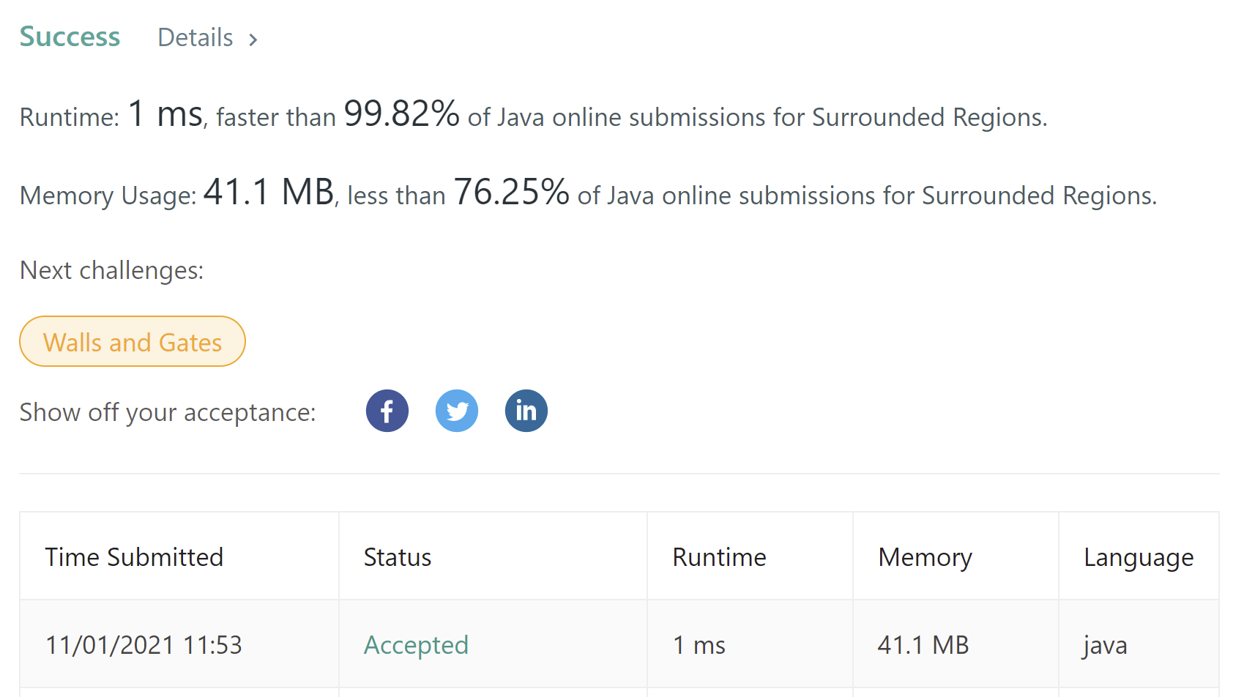Open the Details link

click(195, 38)
